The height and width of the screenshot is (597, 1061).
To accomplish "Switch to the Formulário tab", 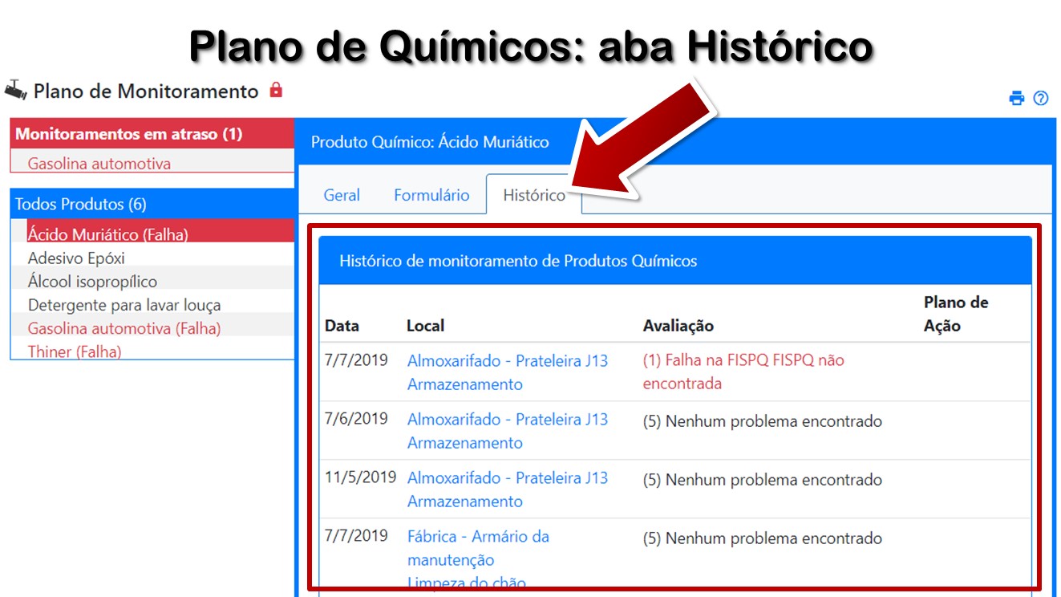I will point(431,195).
